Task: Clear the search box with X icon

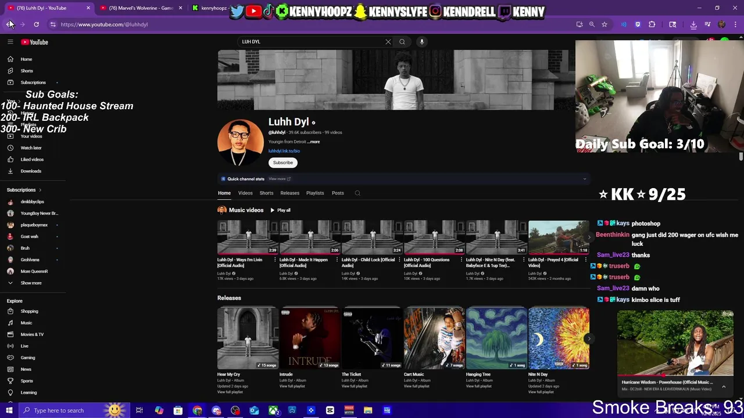Action: point(388,42)
